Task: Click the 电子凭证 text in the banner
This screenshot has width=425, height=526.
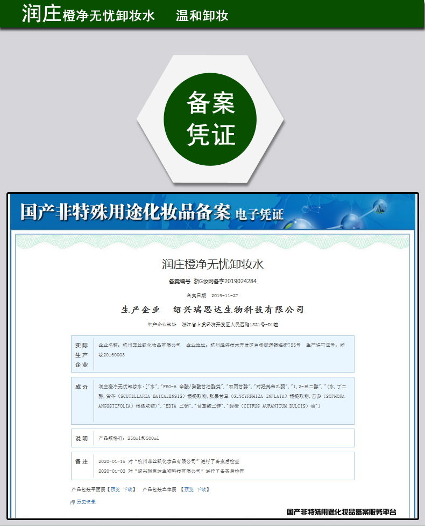Action: coord(259,214)
